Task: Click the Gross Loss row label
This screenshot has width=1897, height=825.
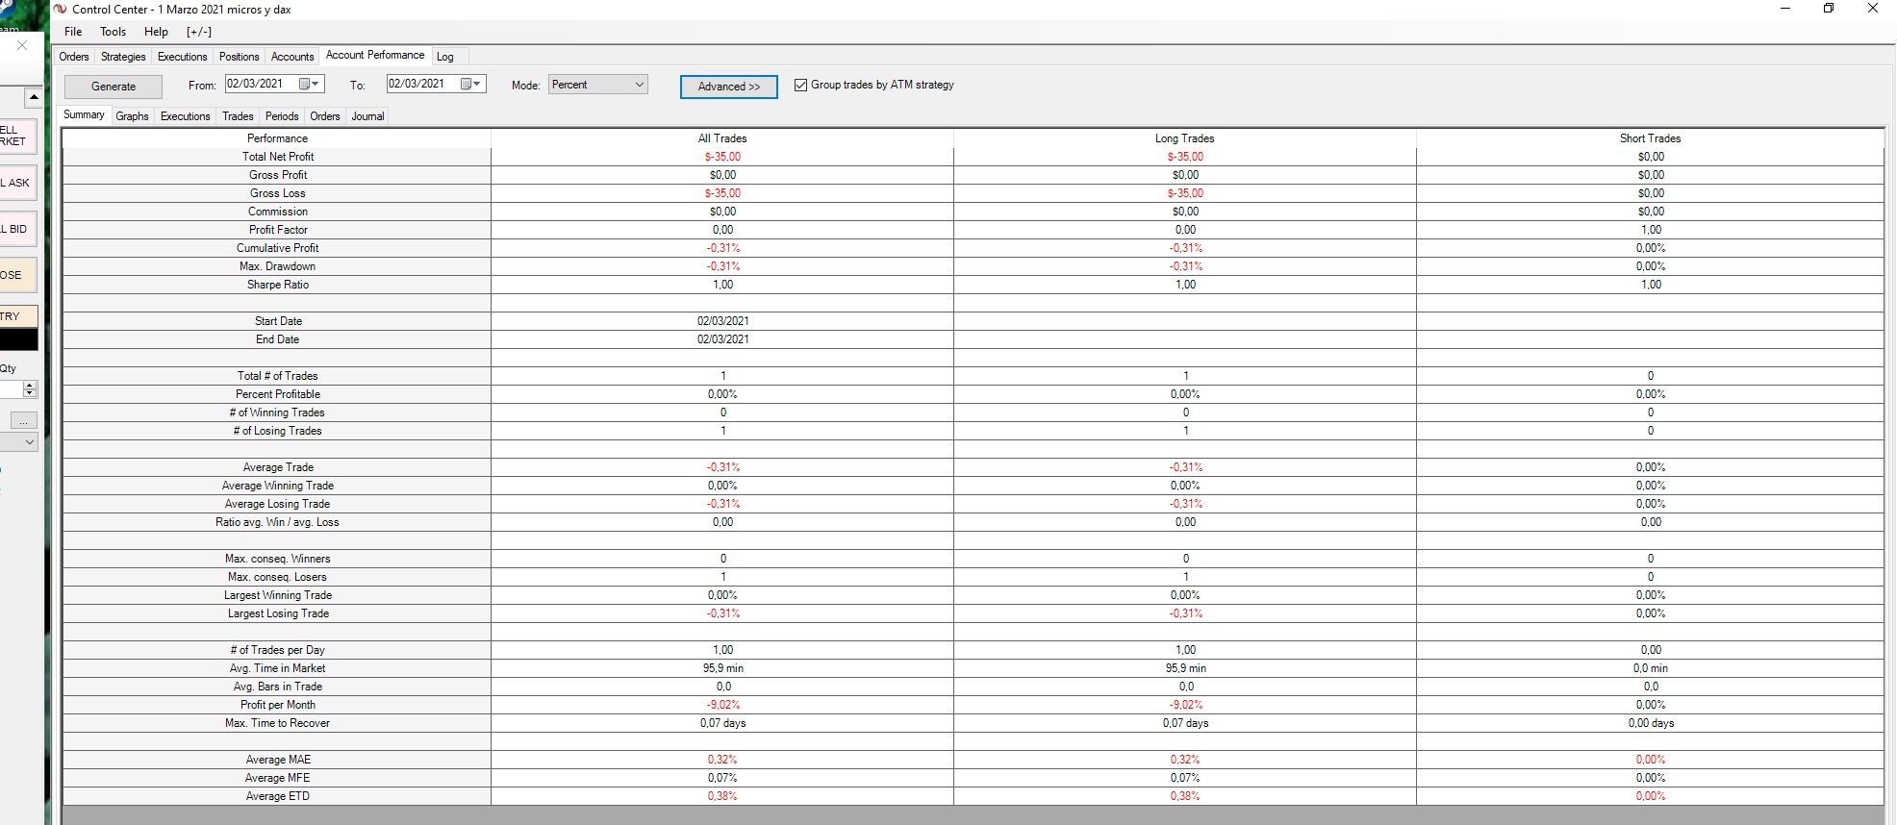Action: 278,193
